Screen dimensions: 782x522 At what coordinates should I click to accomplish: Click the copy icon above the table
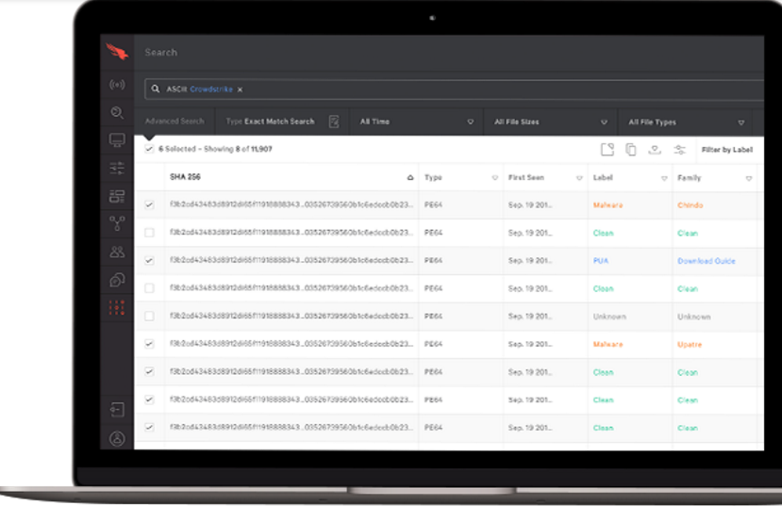coord(631,150)
